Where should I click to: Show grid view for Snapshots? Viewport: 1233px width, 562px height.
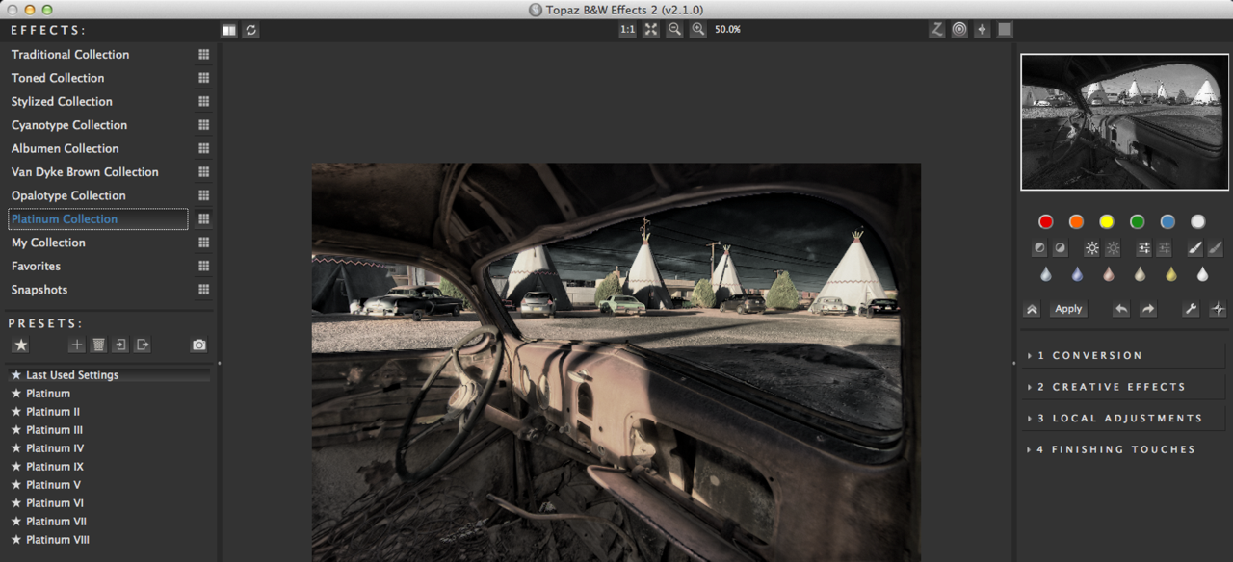pos(203,290)
